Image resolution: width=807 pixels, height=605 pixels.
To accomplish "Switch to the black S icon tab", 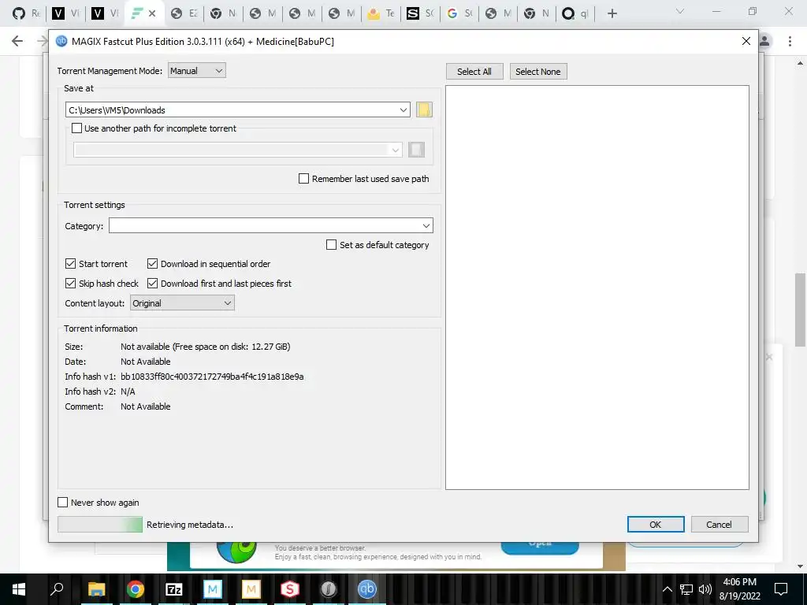I will tap(421, 13).
